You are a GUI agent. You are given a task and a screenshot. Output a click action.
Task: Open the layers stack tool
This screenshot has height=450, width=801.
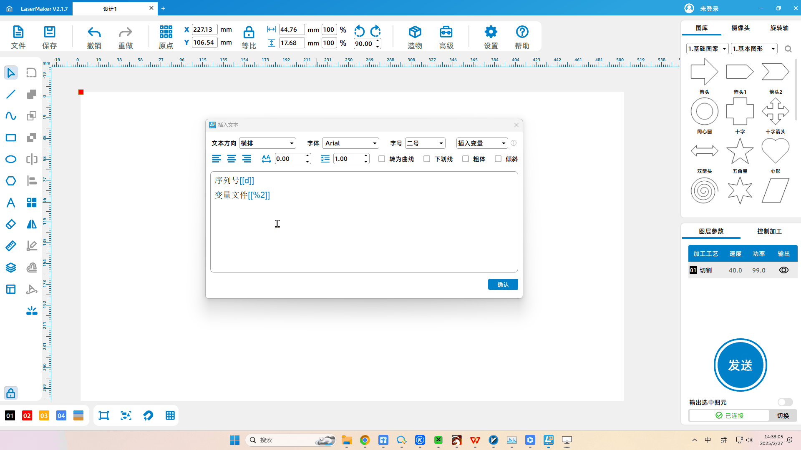click(11, 267)
